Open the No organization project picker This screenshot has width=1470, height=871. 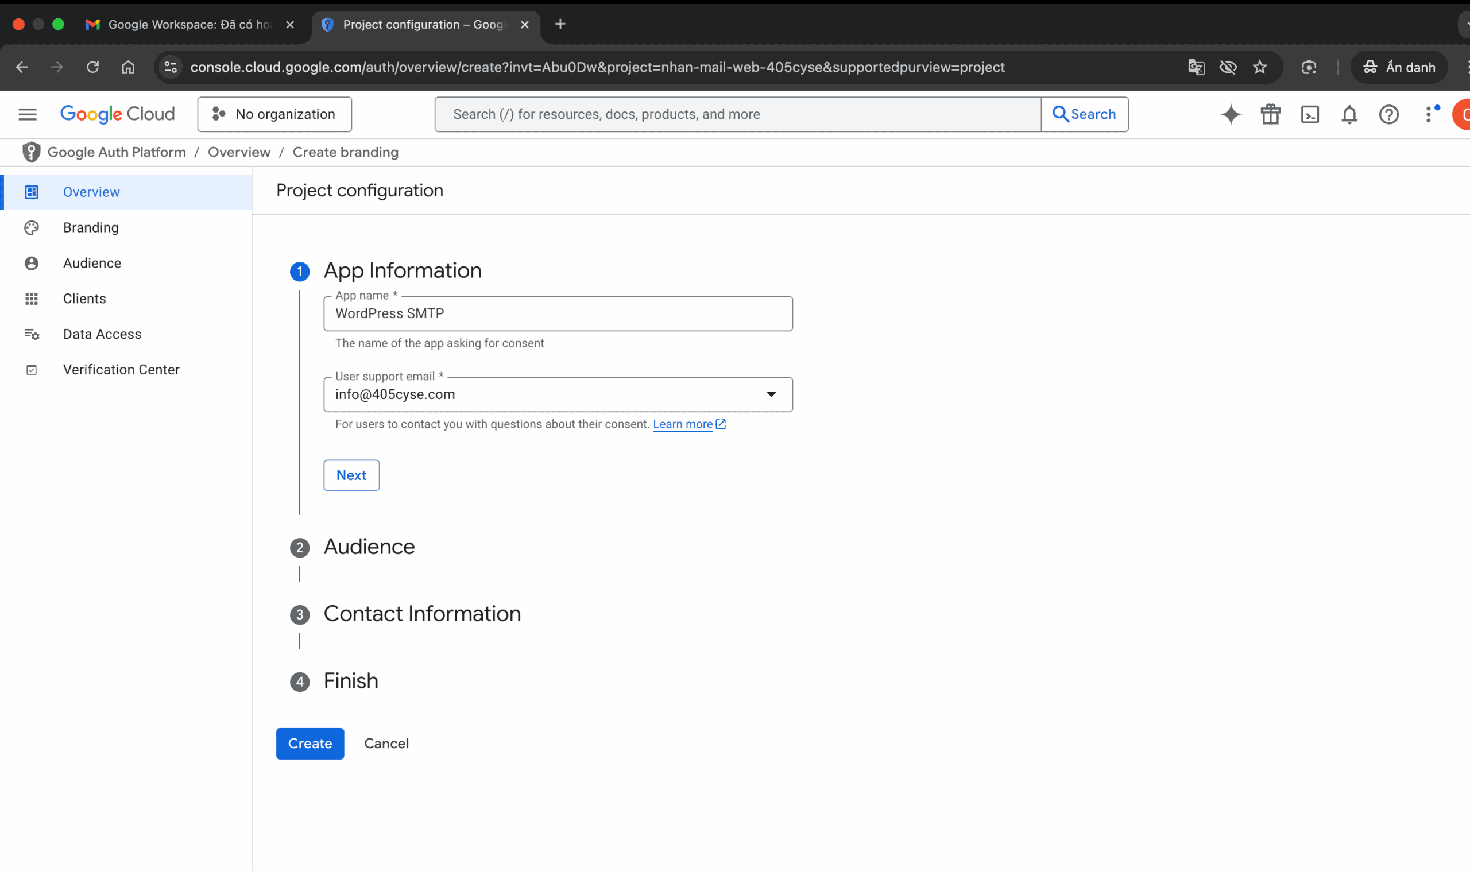point(274,114)
